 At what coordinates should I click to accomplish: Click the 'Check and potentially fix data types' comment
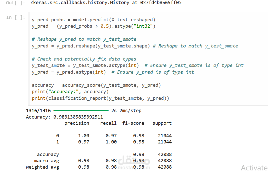(84, 59)
